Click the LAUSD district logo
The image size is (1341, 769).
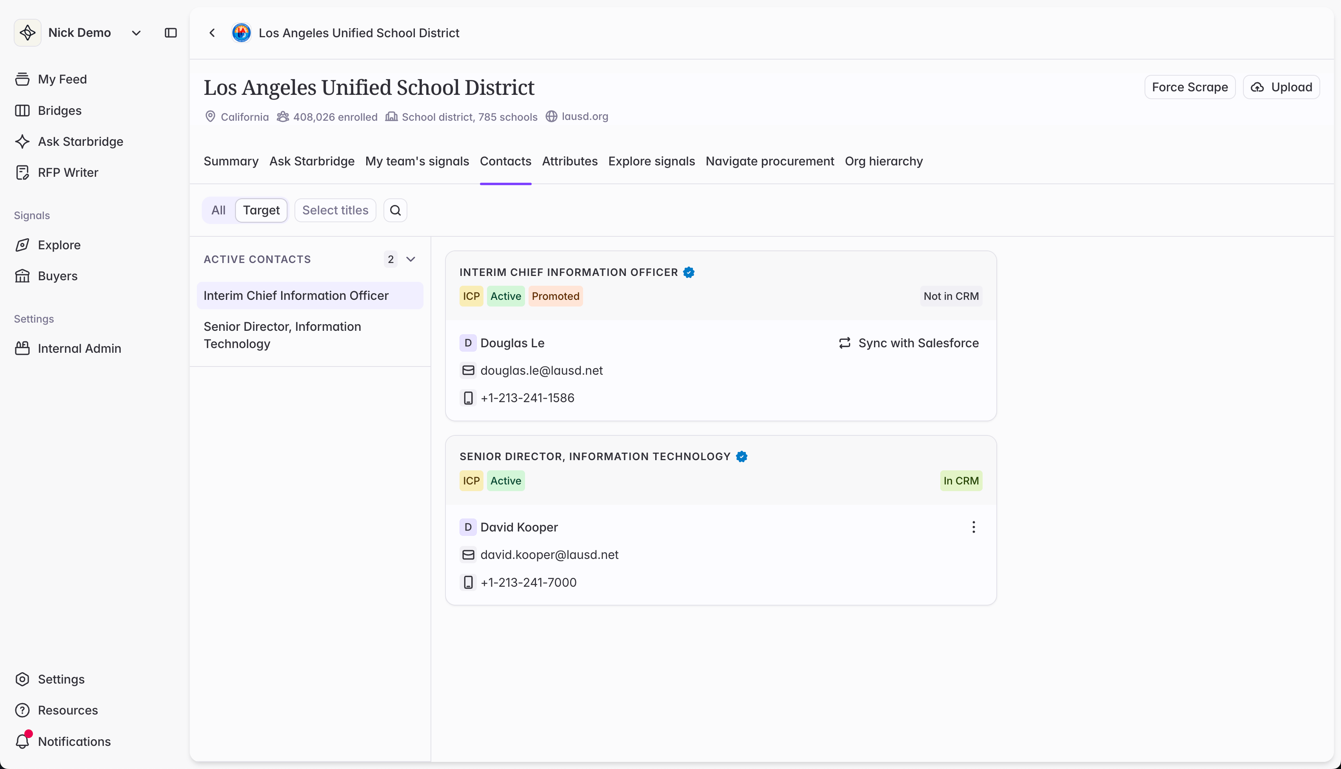coord(242,33)
